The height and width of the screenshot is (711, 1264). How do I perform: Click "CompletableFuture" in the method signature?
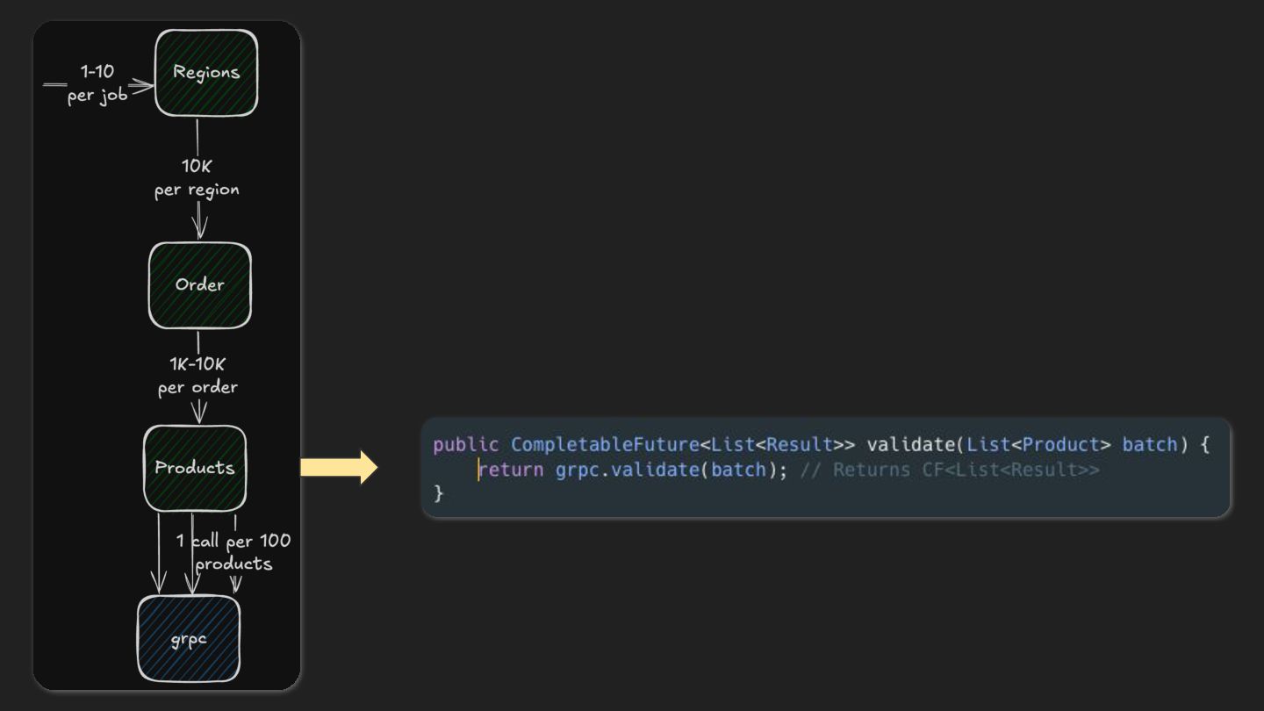point(605,444)
